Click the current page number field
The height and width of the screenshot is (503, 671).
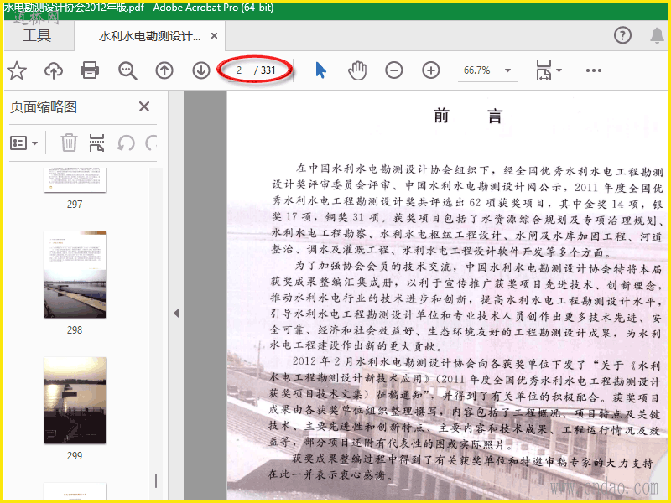(239, 70)
